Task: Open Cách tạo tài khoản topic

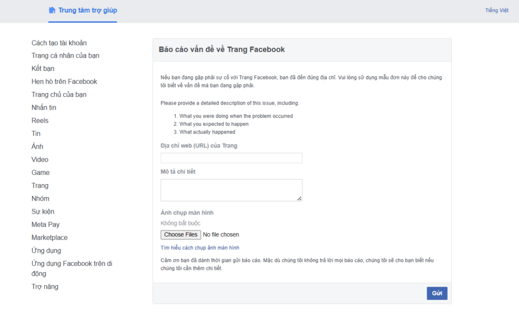Action: click(59, 43)
